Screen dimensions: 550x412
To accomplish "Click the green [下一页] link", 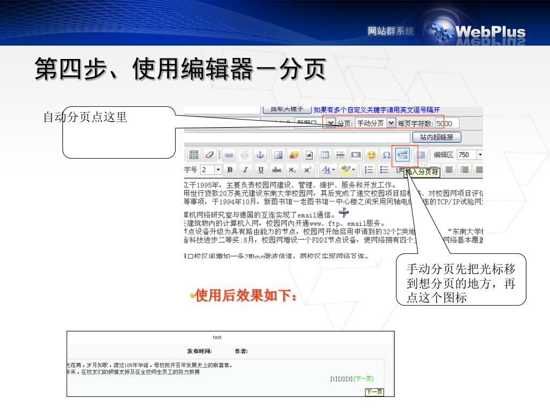I will [x=364, y=379].
